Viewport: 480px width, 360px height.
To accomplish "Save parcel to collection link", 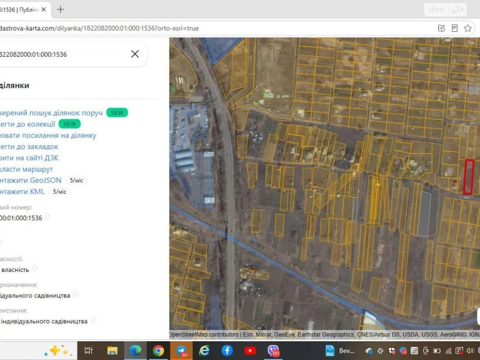I will point(27,124).
